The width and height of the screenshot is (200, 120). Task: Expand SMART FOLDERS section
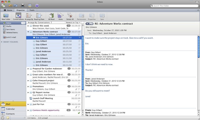point(2,42)
